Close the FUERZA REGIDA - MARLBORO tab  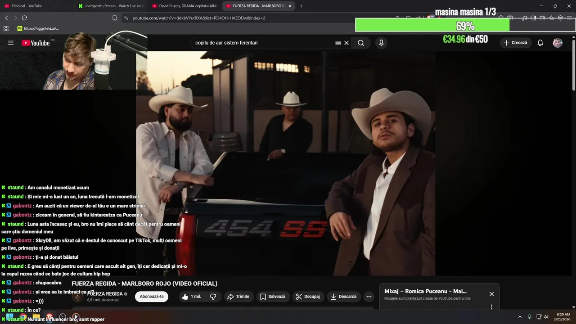[290, 6]
